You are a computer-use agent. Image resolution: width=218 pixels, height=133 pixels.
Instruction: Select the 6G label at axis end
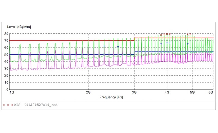211,93
